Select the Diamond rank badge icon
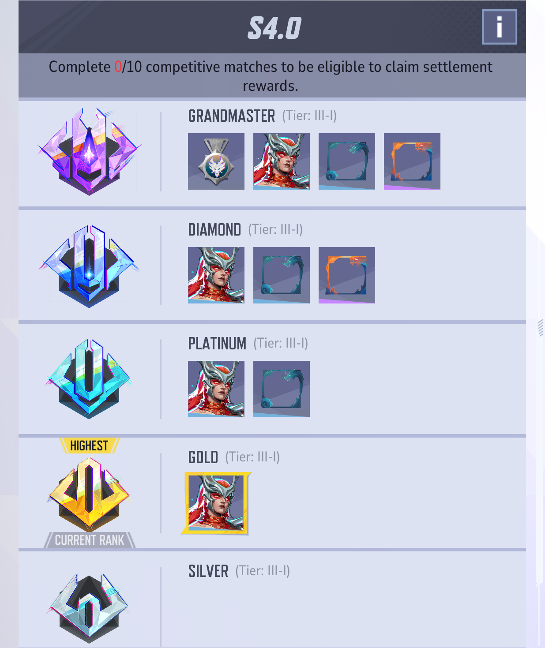This screenshot has width=545, height=648. coord(89,266)
